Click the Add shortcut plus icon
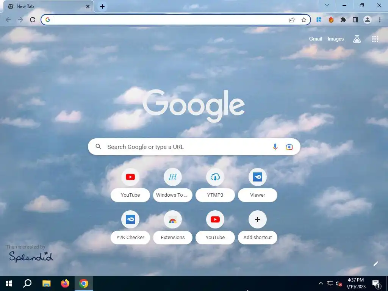 click(258, 219)
